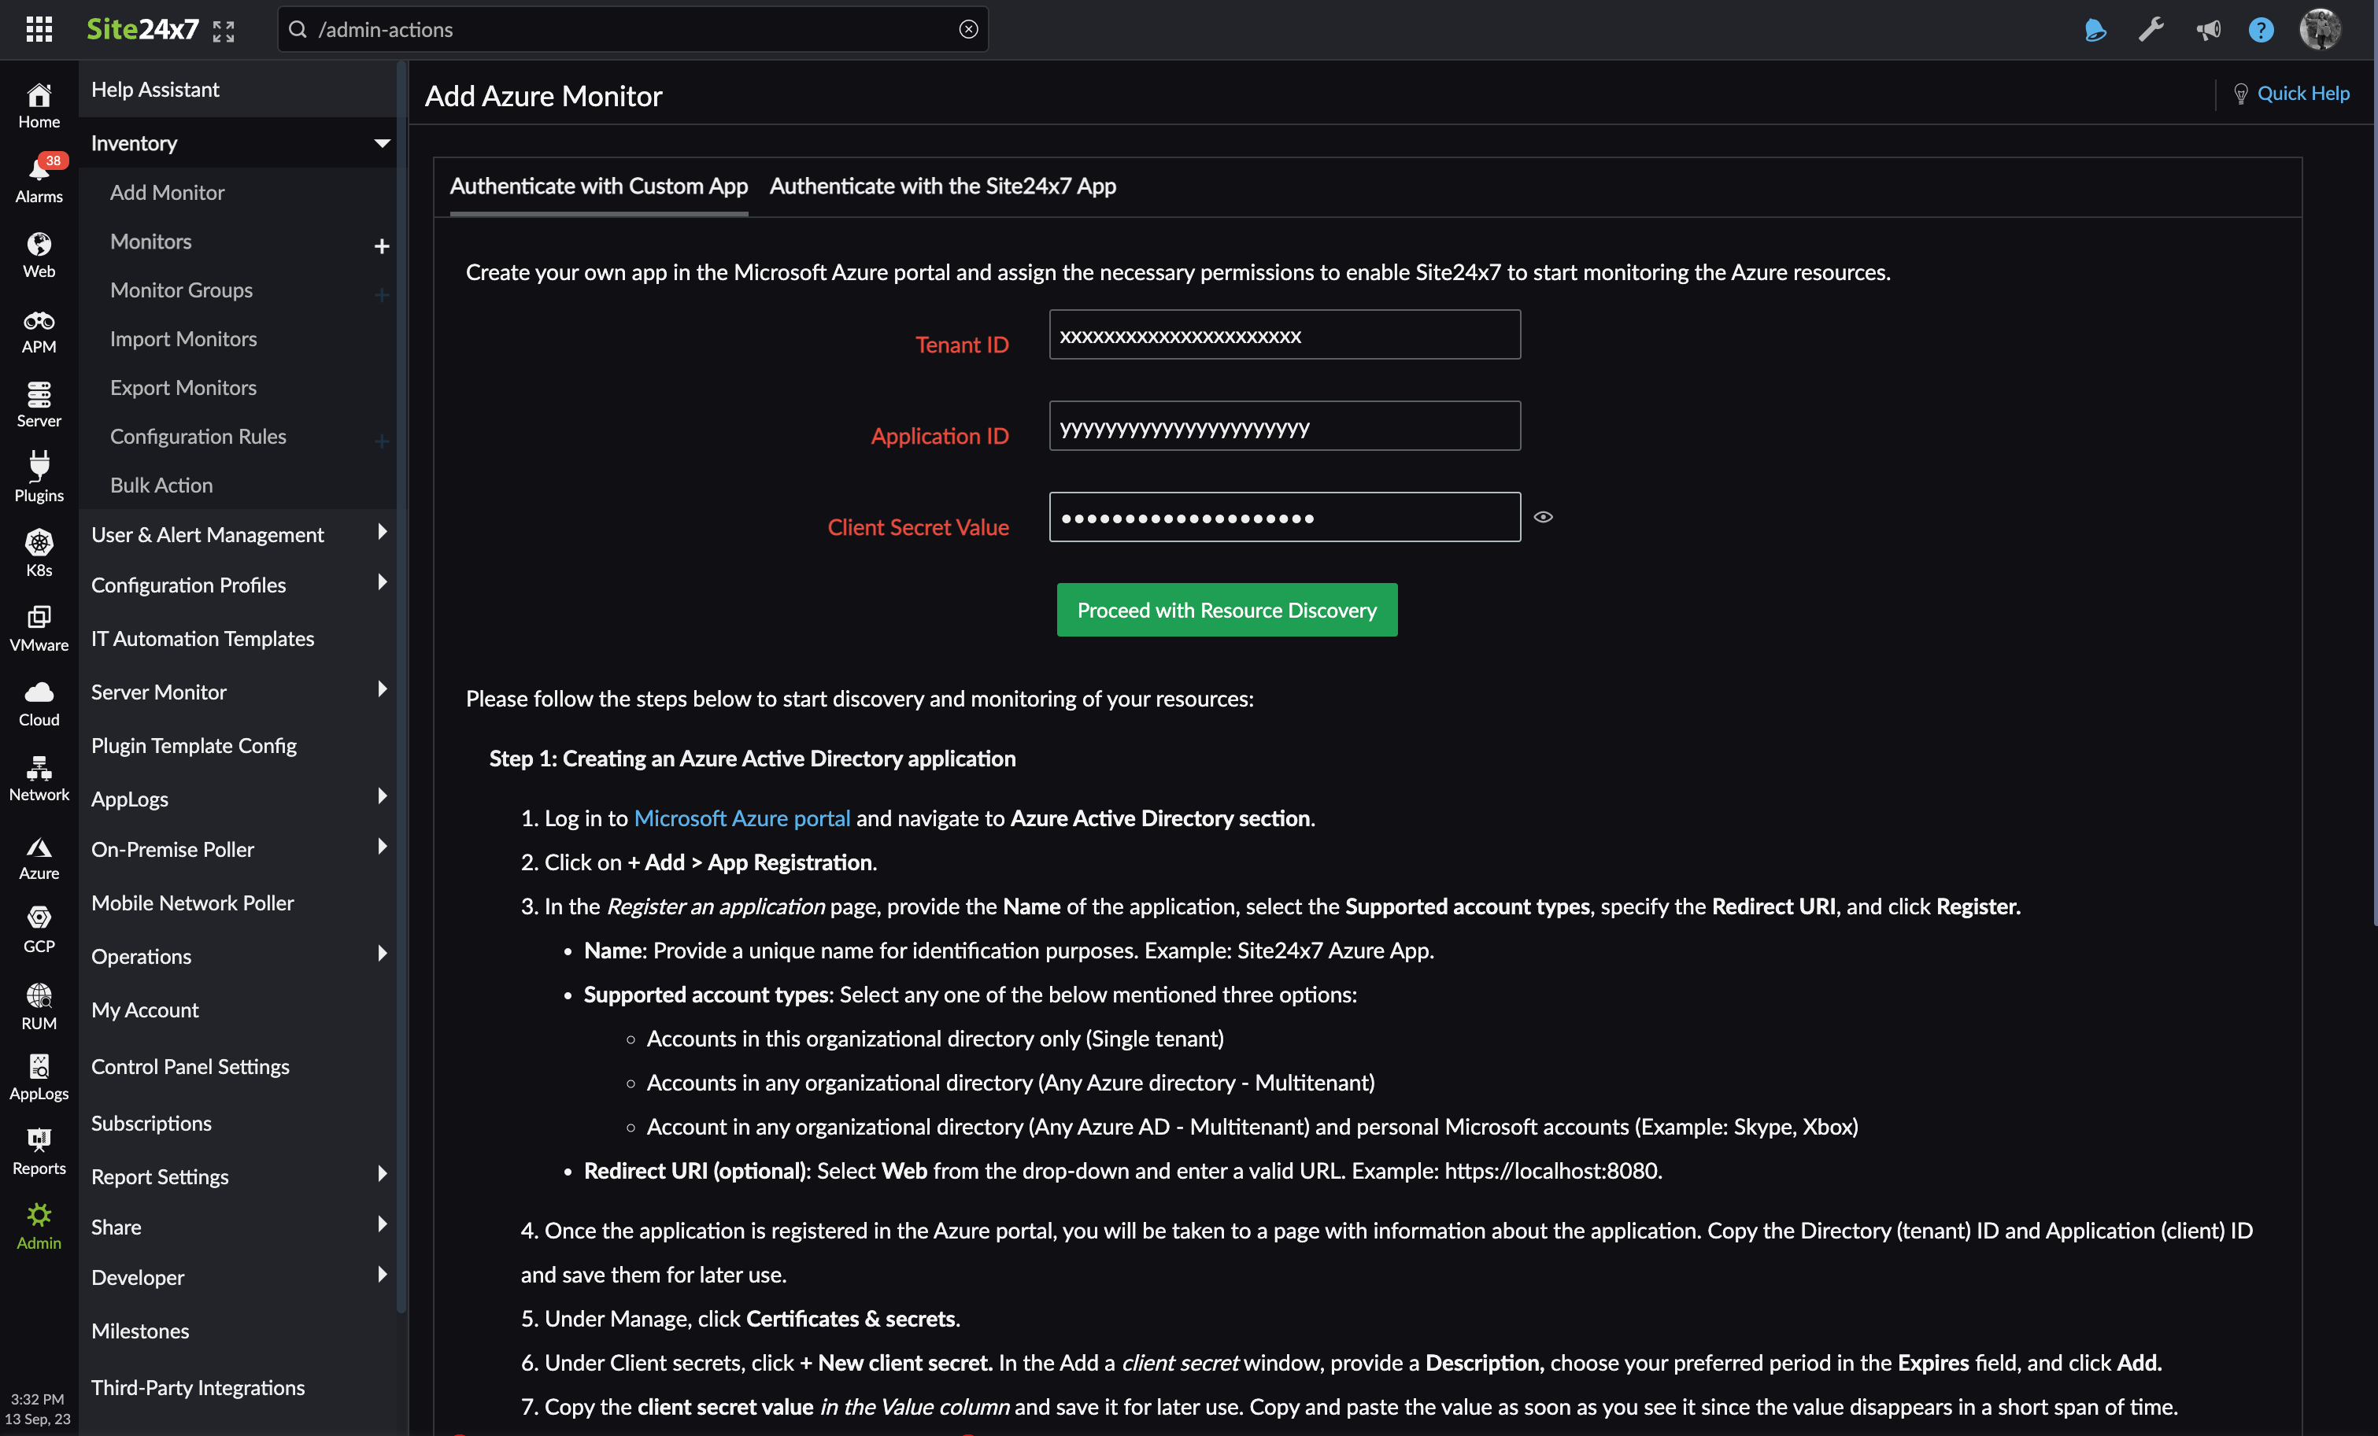Clear the search box with the X icon
Image resolution: width=2378 pixels, height=1436 pixels.
coord(968,29)
